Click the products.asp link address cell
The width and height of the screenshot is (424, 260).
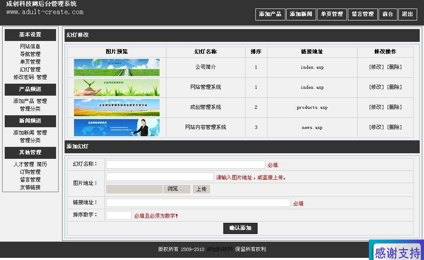(312, 107)
